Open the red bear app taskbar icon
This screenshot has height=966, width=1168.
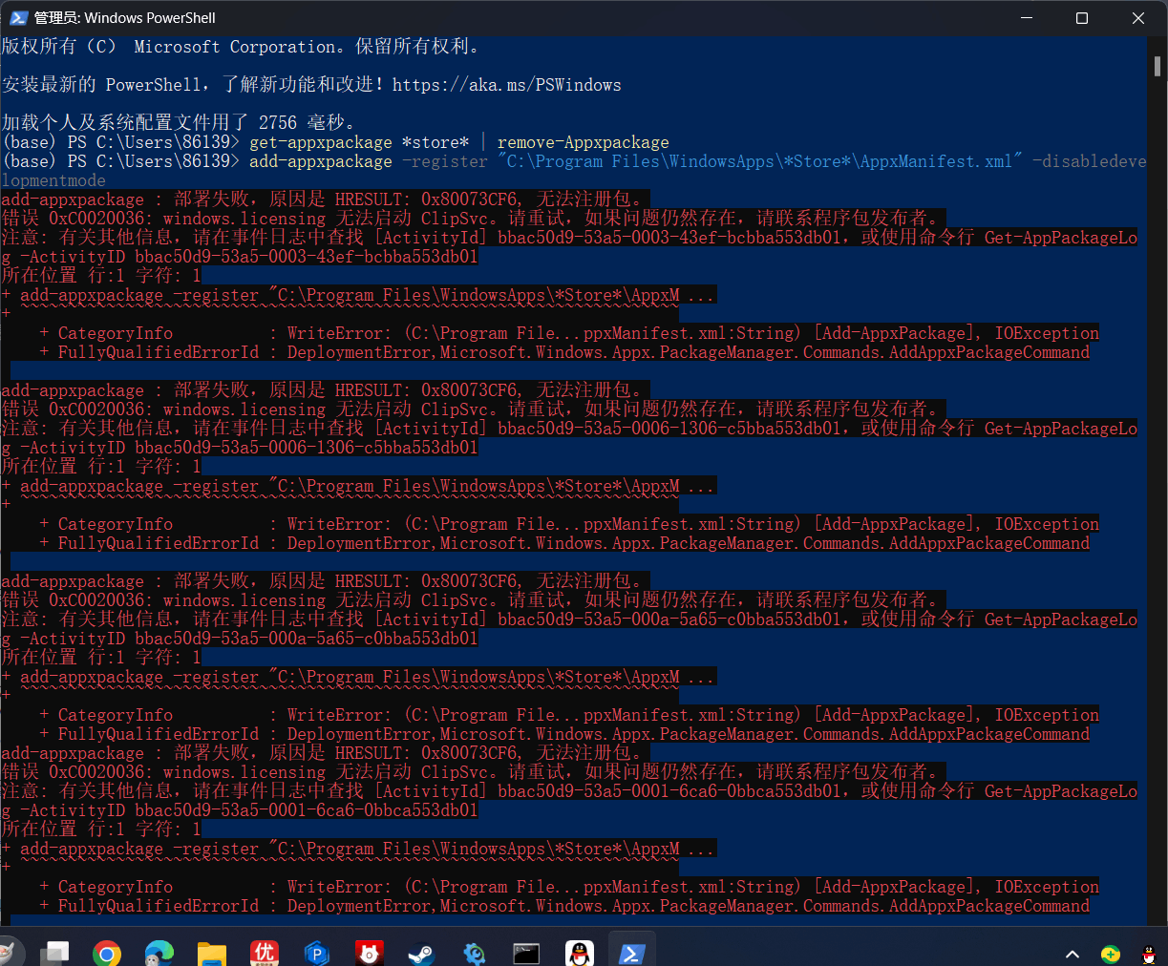pyautogui.click(x=369, y=953)
